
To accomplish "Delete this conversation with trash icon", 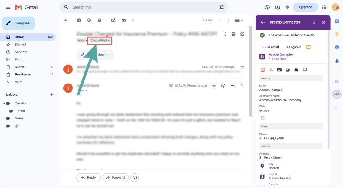I will click(x=99, y=20).
